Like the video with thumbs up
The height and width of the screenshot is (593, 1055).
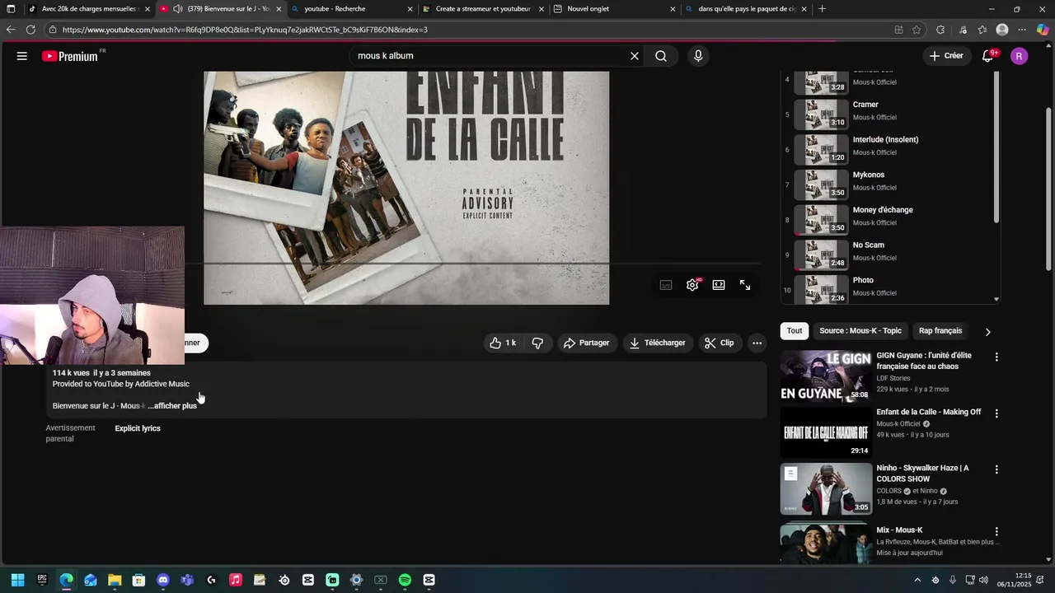503,343
